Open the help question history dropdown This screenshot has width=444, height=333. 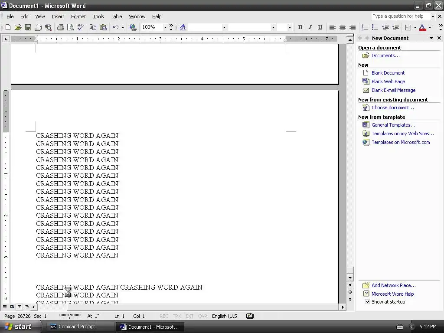point(433,16)
